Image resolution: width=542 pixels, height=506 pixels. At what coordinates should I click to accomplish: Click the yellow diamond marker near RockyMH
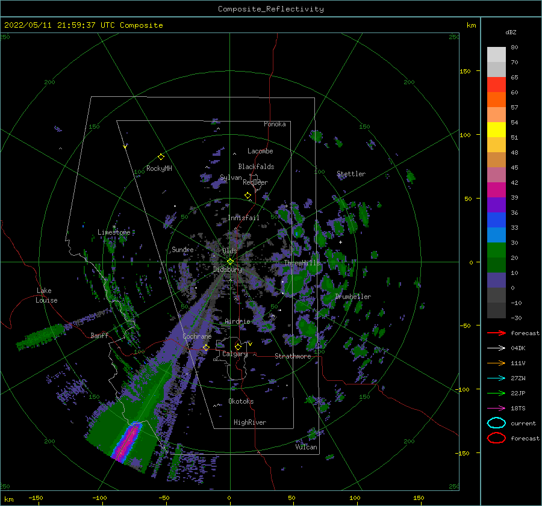(x=161, y=157)
